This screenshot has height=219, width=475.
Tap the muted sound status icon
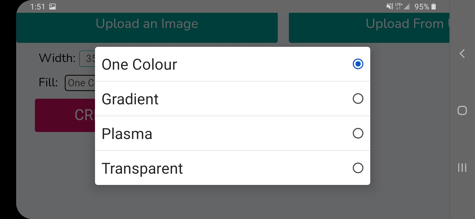(x=389, y=6)
